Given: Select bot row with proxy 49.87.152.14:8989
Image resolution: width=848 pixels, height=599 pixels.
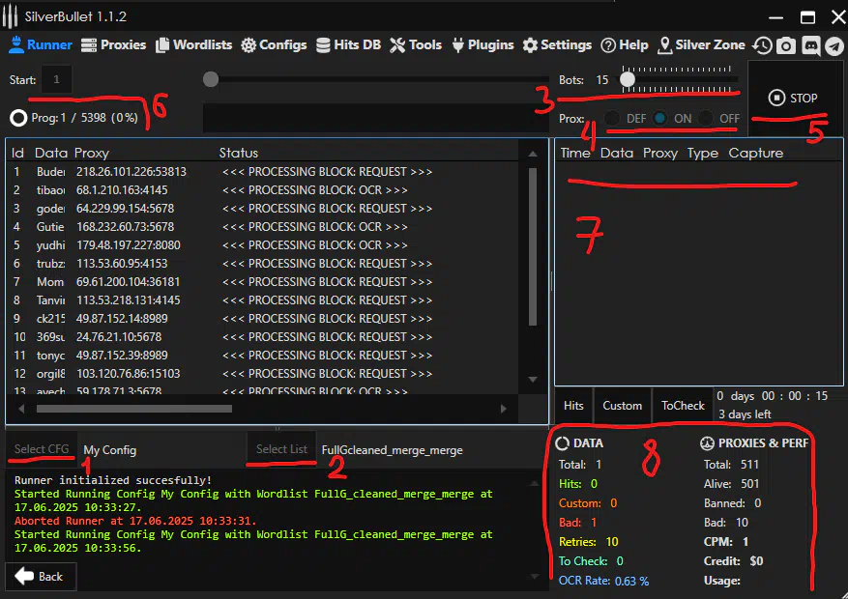Looking at the screenshot, I should [x=262, y=319].
